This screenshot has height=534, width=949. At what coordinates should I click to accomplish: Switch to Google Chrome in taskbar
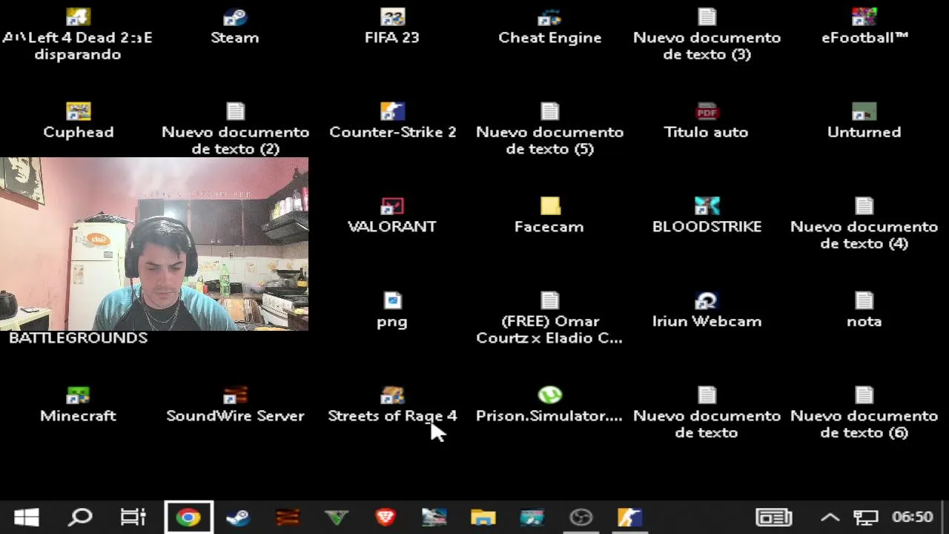pos(188,517)
